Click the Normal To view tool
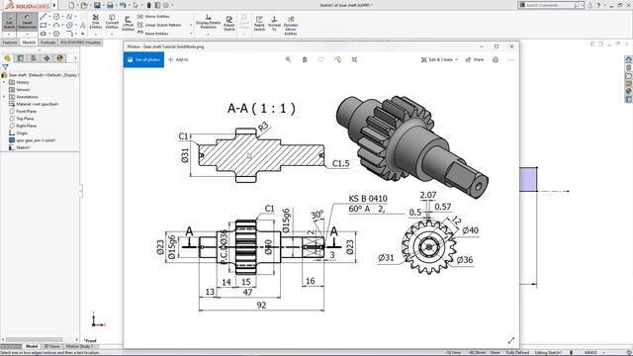633x356 pixels. pos(274,24)
